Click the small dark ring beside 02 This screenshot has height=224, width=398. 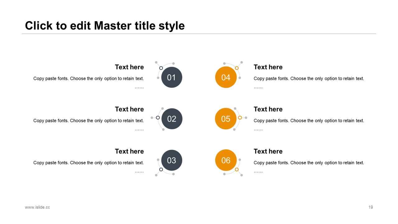pos(158,118)
